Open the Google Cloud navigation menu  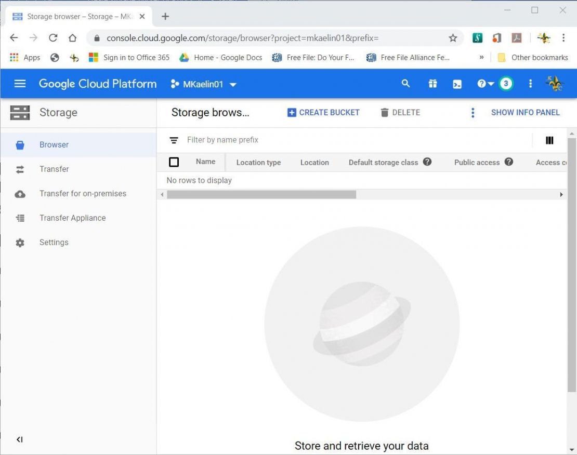19,84
